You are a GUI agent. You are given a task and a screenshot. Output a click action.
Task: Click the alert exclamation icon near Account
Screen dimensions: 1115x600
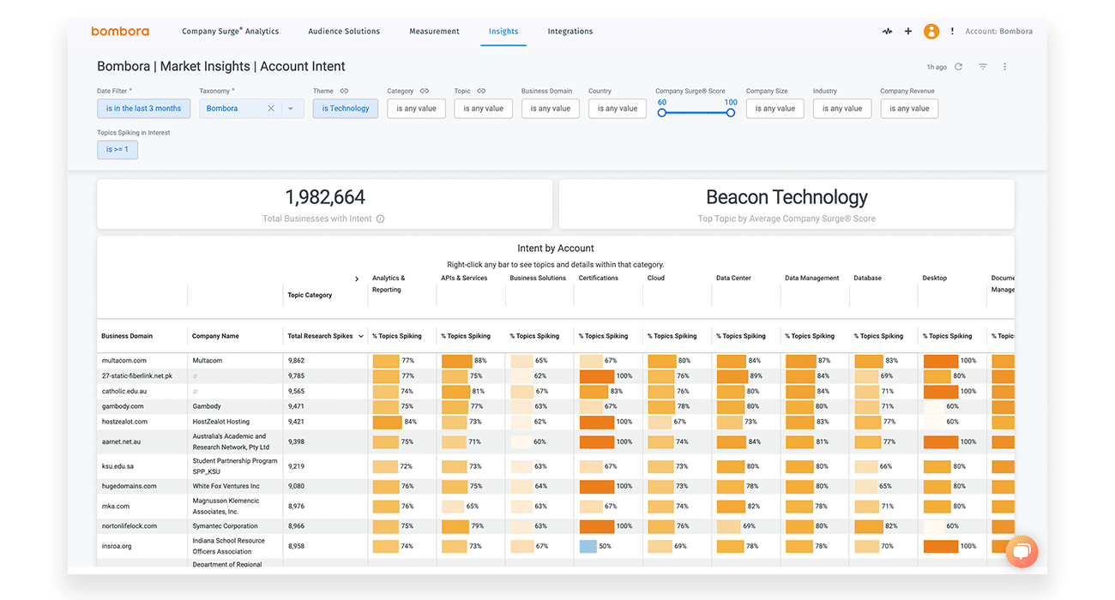[x=952, y=31]
